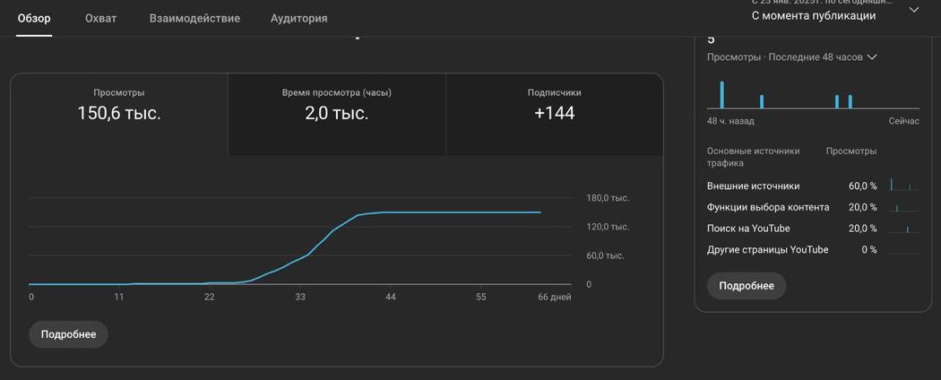The width and height of the screenshot is (941, 380).
Task: Click the 'Поиск на YouTube' traffic source
Action: (x=748, y=229)
